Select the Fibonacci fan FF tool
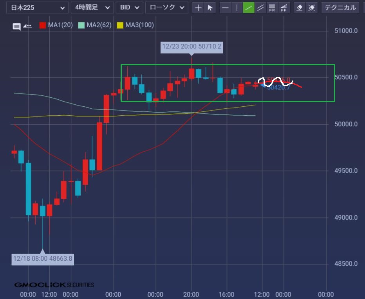The image size is (365, 299). coord(284,7)
